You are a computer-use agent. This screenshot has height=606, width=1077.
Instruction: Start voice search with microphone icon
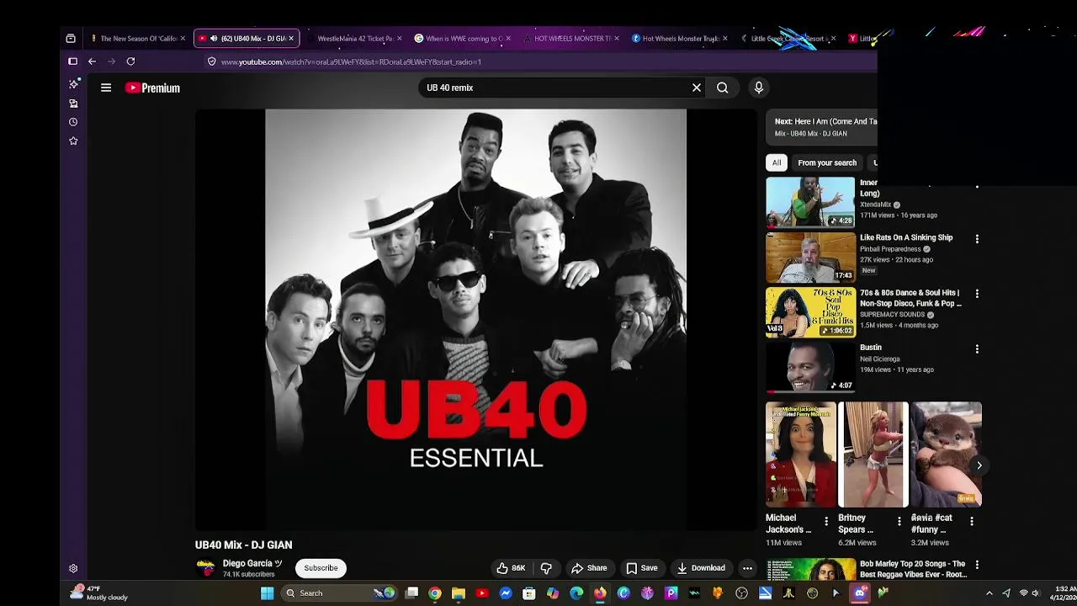(759, 88)
